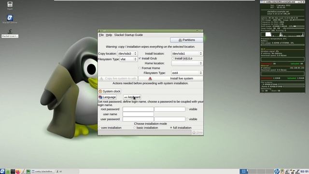Enable Format Home checkbox
309x174 pixels.
click(140, 68)
